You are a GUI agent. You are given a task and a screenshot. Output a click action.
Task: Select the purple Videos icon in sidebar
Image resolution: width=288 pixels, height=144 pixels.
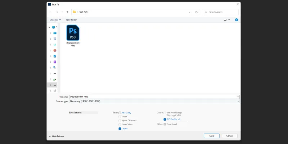(55, 62)
